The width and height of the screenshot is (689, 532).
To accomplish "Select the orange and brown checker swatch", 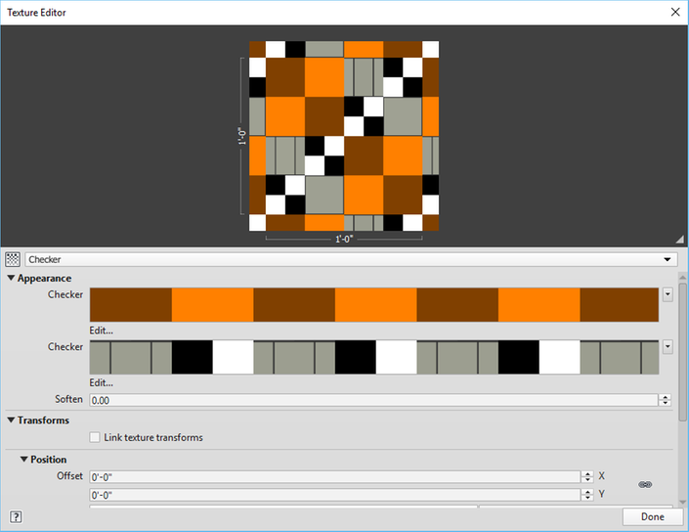I will pyautogui.click(x=374, y=305).
